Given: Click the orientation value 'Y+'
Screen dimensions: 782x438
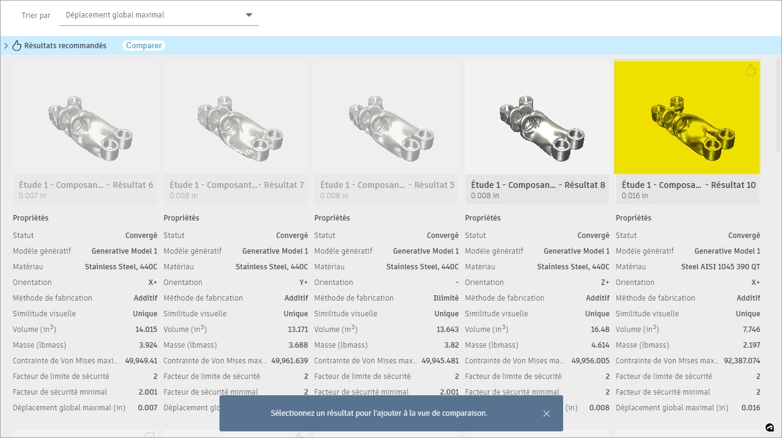Looking at the screenshot, I should click(x=303, y=282).
